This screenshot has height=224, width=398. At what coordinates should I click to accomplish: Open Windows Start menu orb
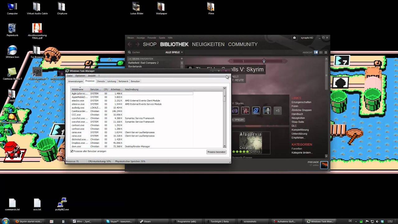[5, 221]
